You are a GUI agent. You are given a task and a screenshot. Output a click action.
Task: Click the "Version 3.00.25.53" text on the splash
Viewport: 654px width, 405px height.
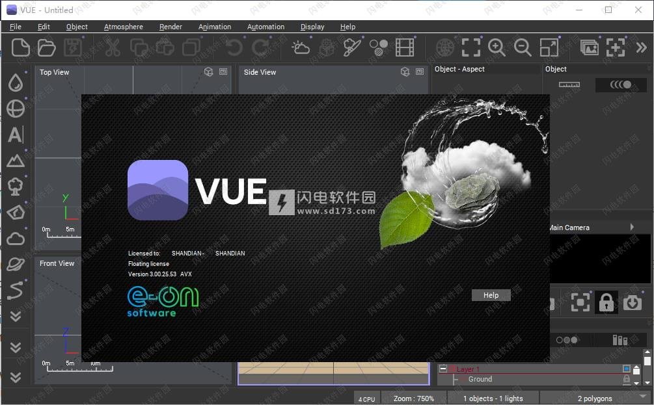pyautogui.click(x=152, y=274)
